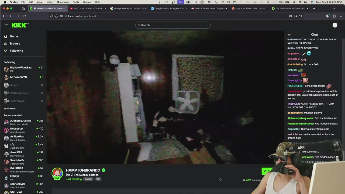Reload the page
The width and height of the screenshot is (345, 194).
coord(24,16)
